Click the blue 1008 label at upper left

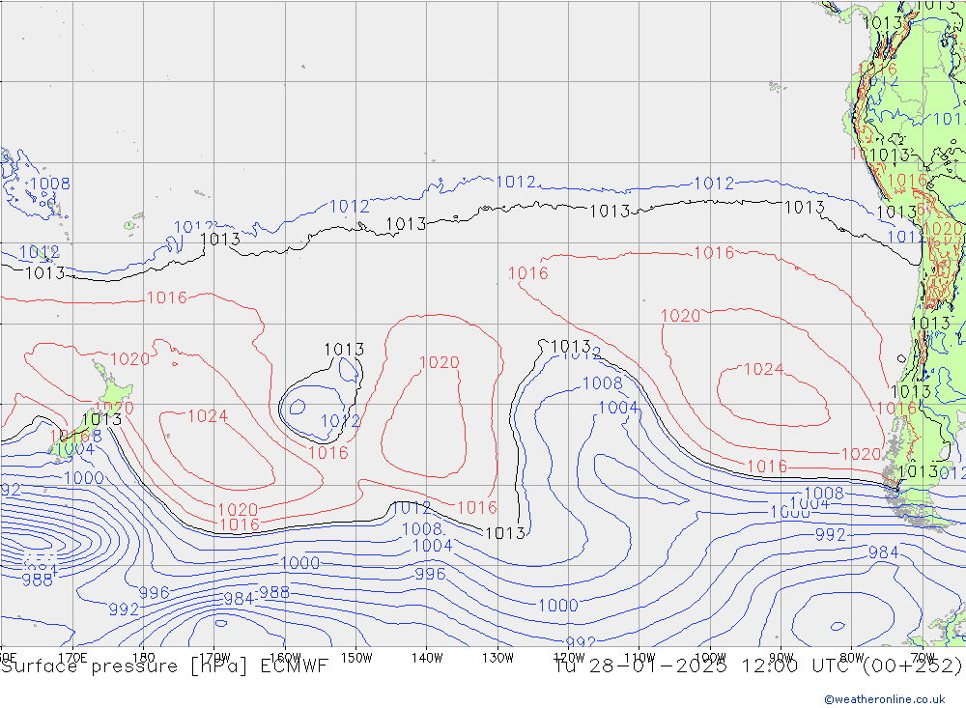pos(50,184)
